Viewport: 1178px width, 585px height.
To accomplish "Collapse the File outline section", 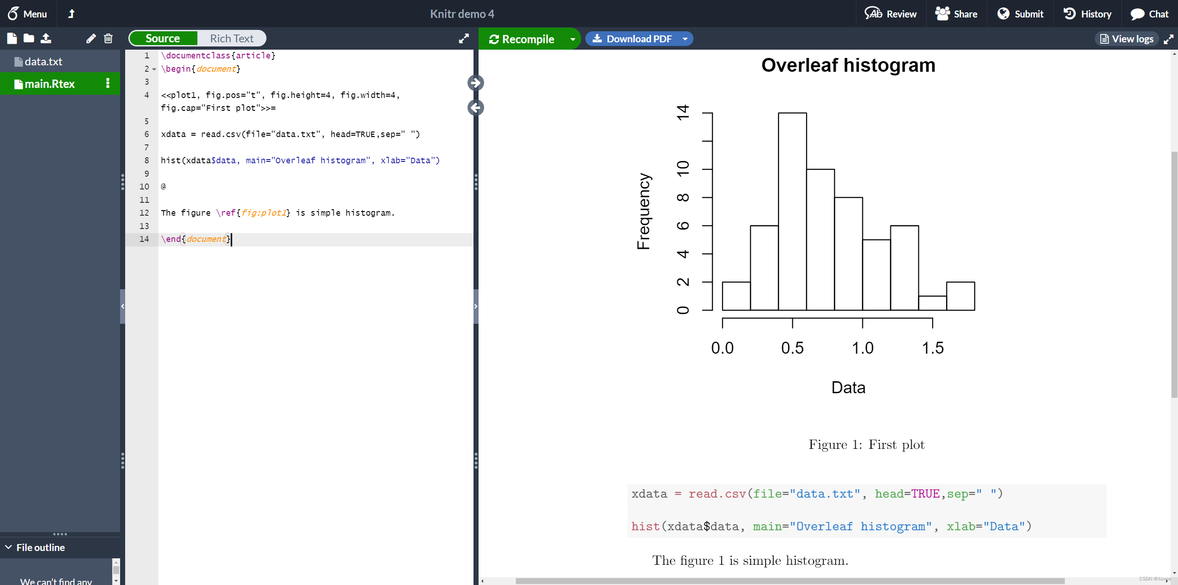I will [x=9, y=547].
